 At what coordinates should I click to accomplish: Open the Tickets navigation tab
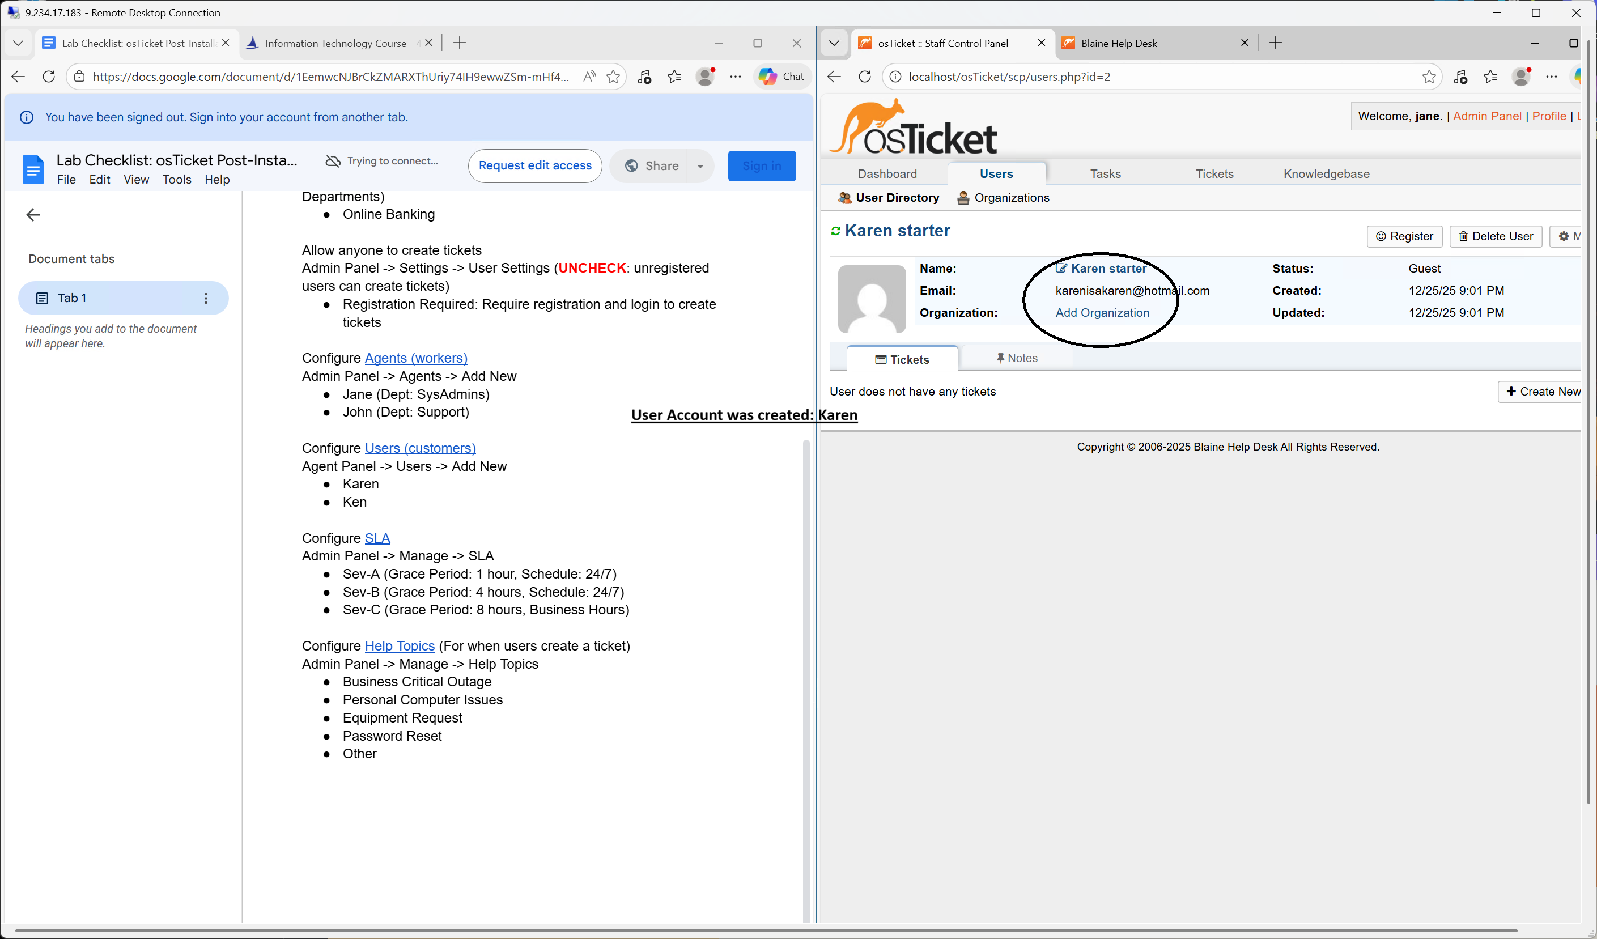[1213, 173]
